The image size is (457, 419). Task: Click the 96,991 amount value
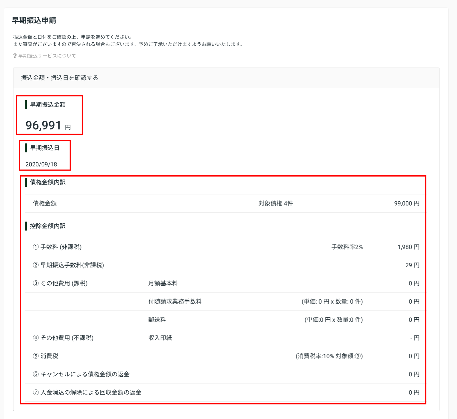pyautogui.click(x=44, y=125)
